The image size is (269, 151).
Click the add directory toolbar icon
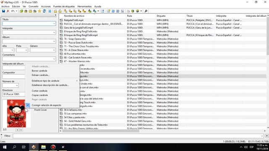pos(26,11)
